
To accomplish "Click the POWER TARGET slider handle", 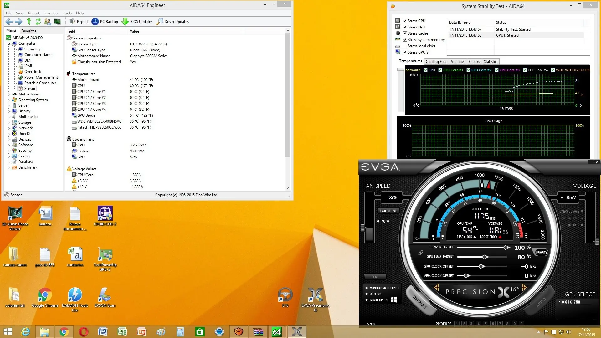I will 506,248.
